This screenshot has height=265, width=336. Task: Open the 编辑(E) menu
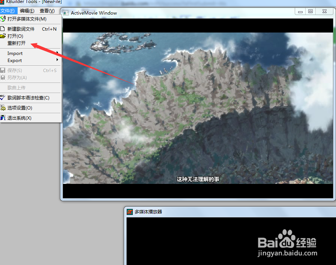[x=27, y=11]
